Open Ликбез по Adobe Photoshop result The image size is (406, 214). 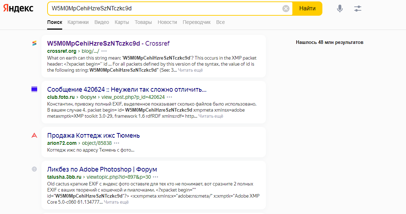tap(102, 169)
